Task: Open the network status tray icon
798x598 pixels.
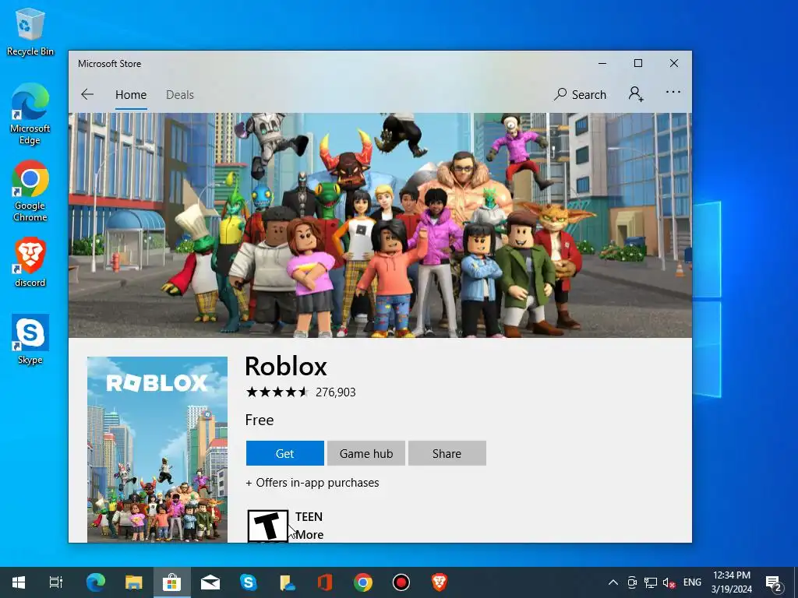Action: pyautogui.click(x=651, y=582)
